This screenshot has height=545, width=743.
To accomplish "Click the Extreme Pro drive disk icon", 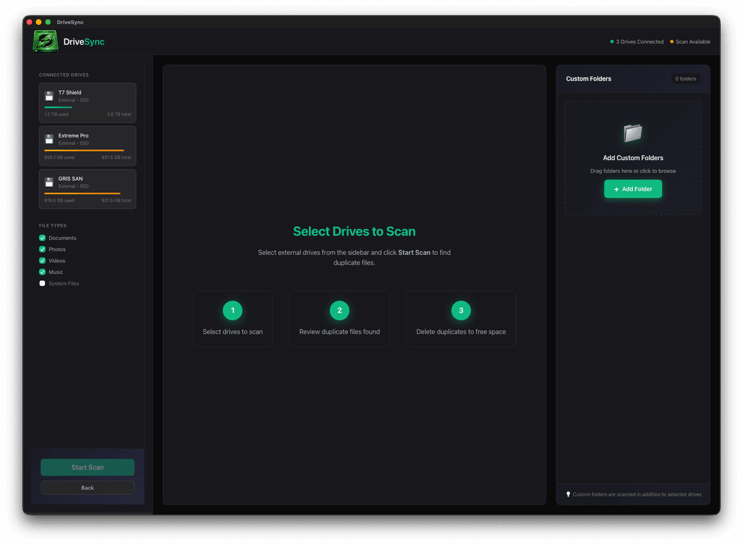I will tap(49, 139).
